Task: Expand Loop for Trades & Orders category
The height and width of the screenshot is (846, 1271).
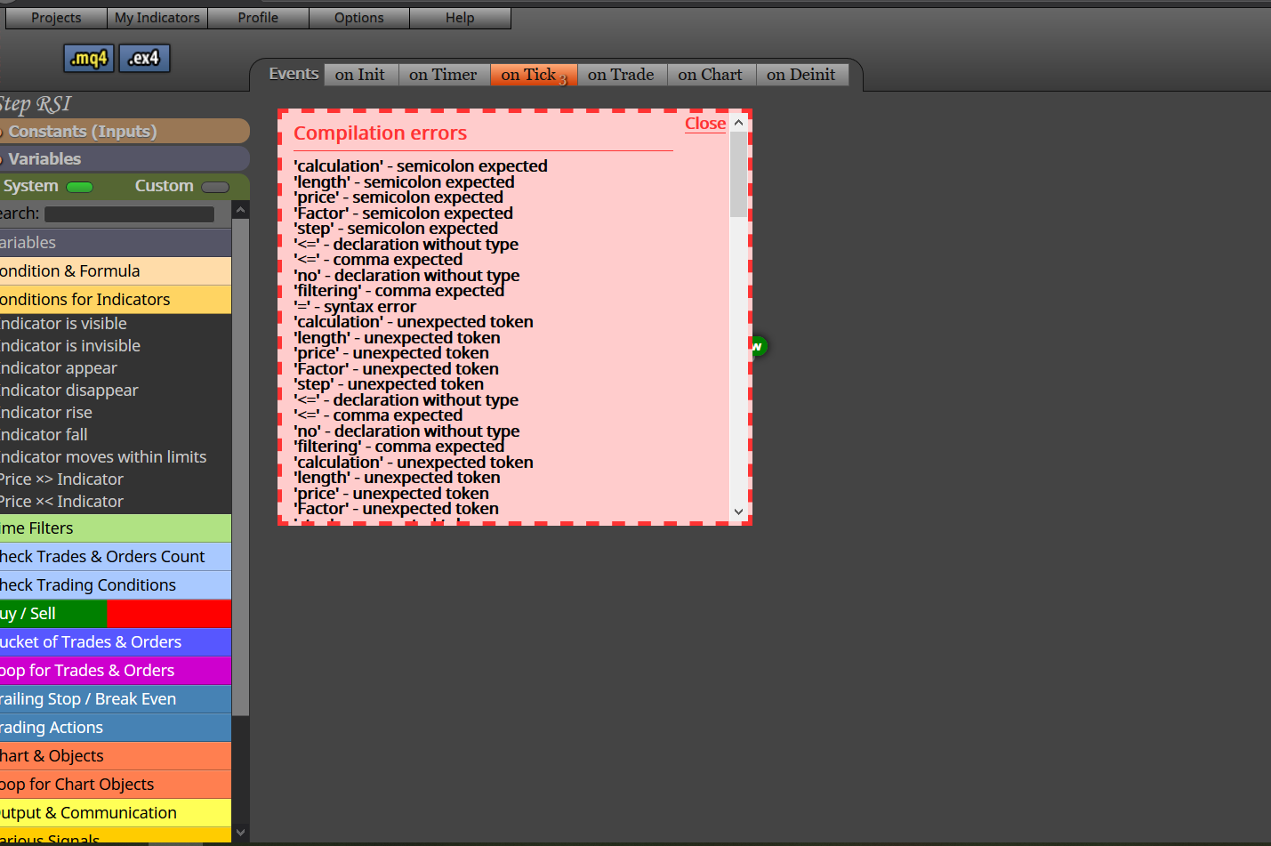Action: pos(116,671)
